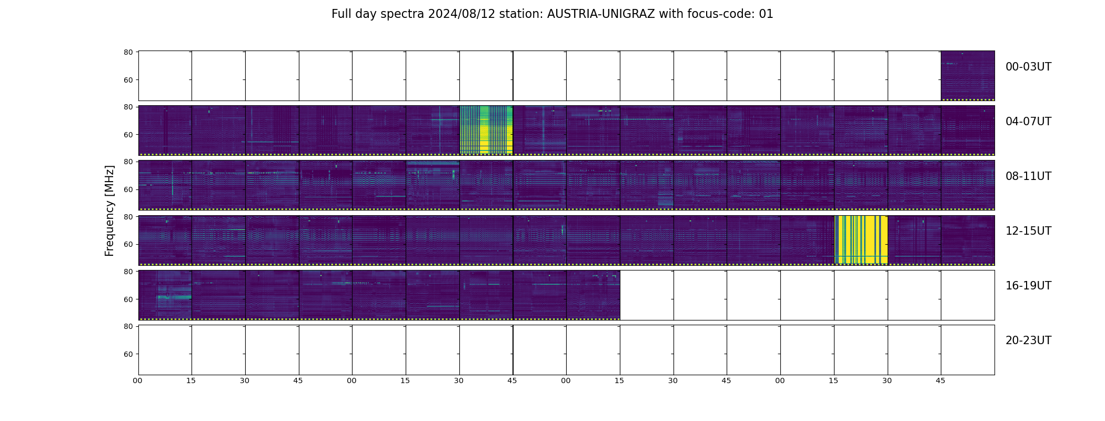Click the last spectrogram panel of the 08-11UT row
This screenshot has height=421, width=1105.
pyautogui.click(x=968, y=185)
